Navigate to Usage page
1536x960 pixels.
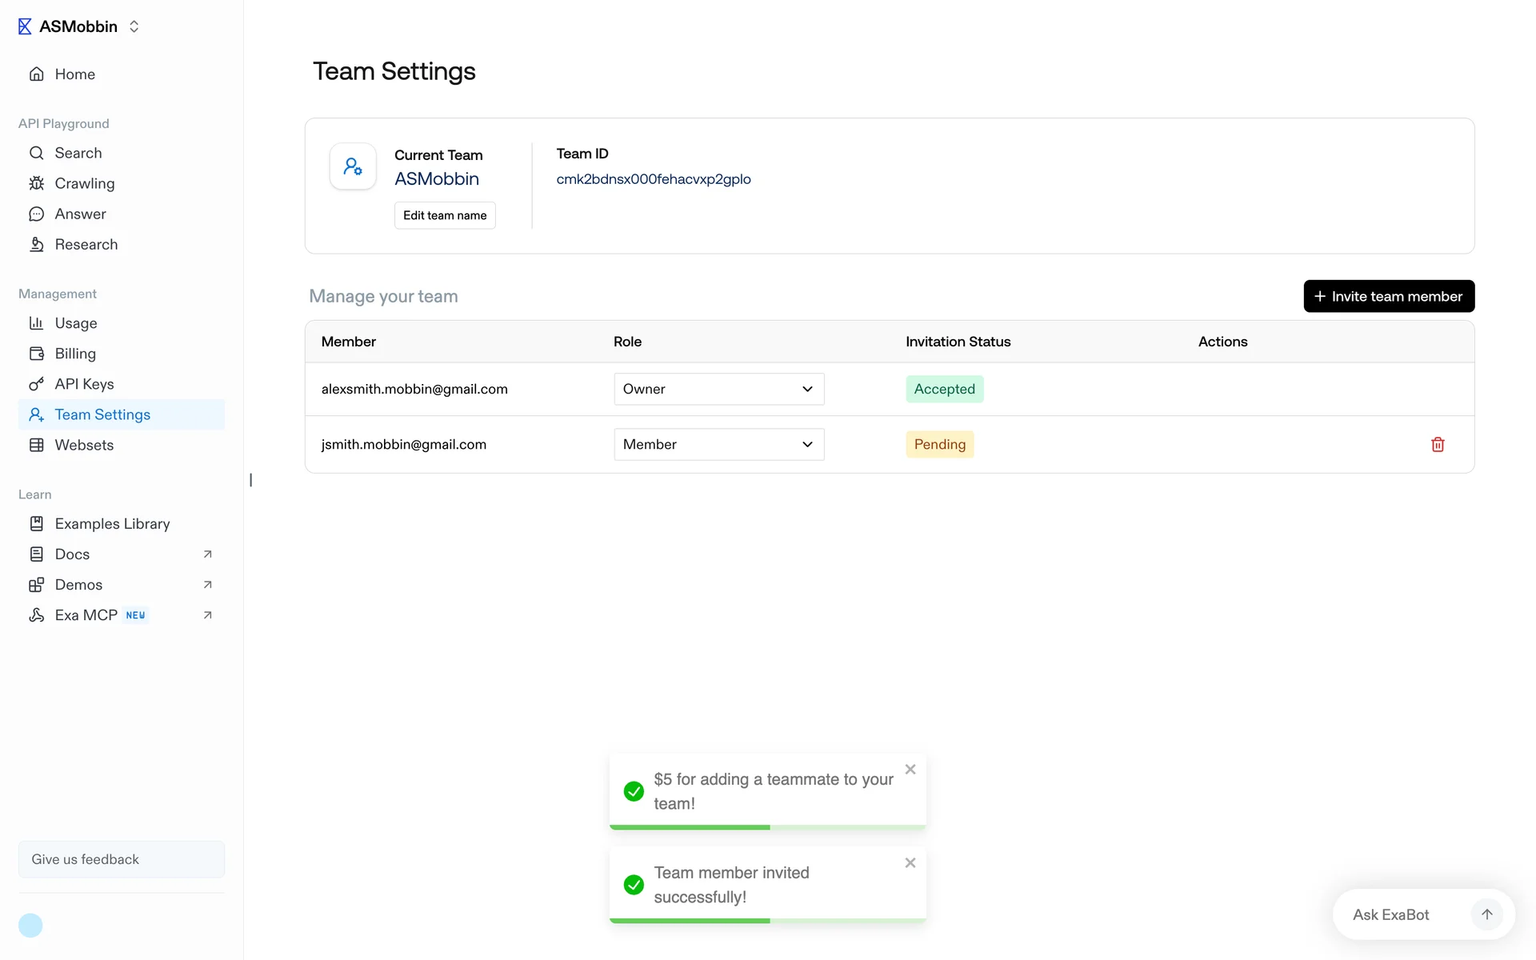[76, 323]
